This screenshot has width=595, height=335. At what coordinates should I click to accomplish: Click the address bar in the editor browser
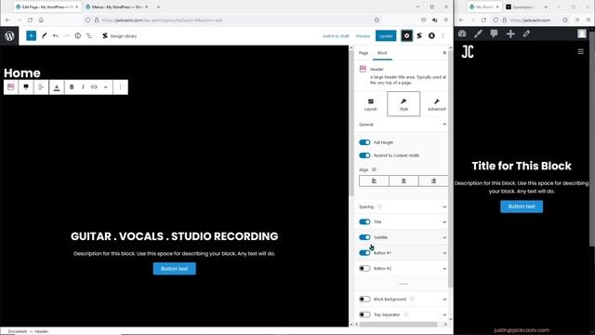(231, 20)
